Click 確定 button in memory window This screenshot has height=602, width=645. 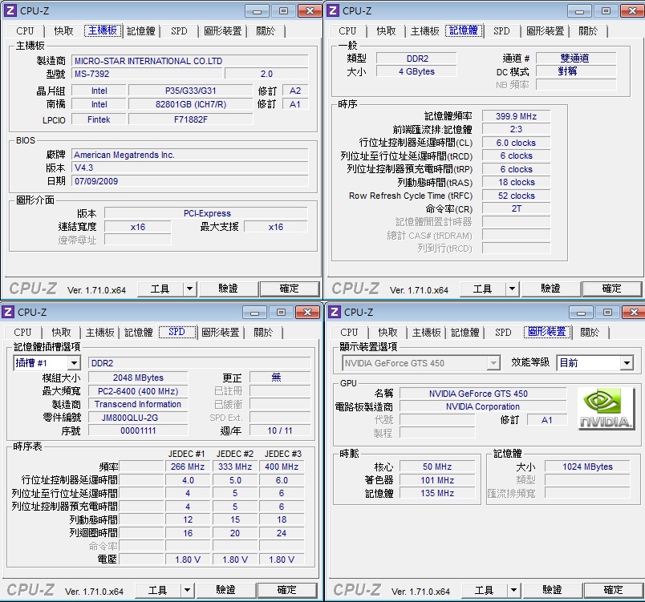coord(612,289)
